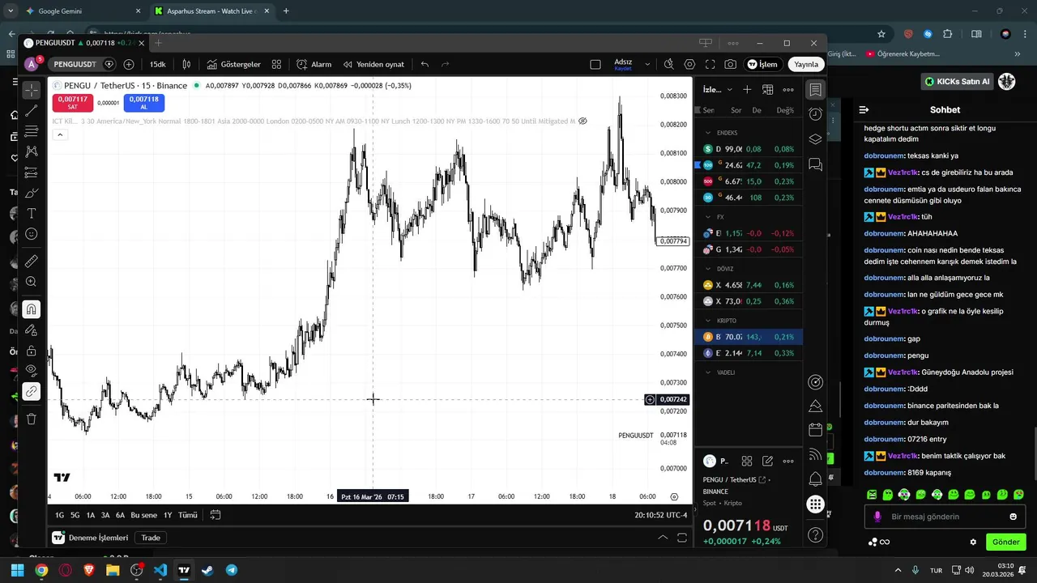The height and width of the screenshot is (583, 1037).
Task: Open the Fibonacci tools group
Action: coord(31,131)
